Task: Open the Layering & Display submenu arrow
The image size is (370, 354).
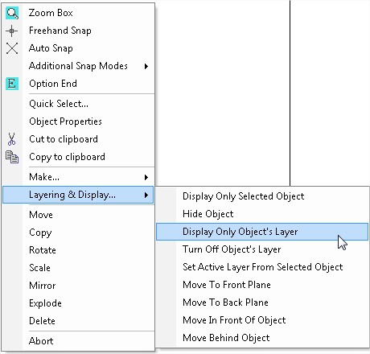Action: click(x=146, y=195)
